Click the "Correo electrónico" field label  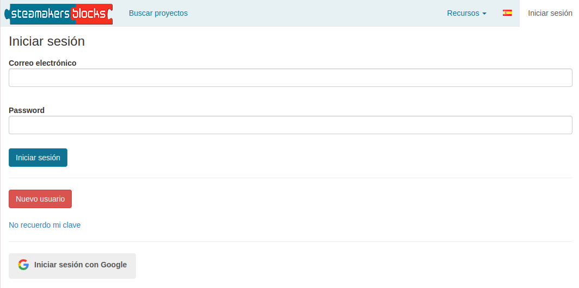[x=42, y=63]
